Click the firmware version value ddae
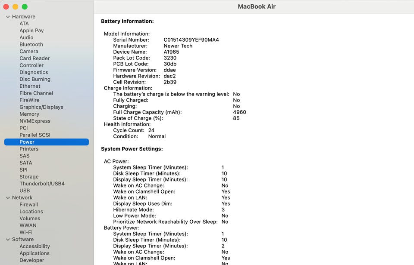This screenshot has height=265, width=414. pos(169,70)
